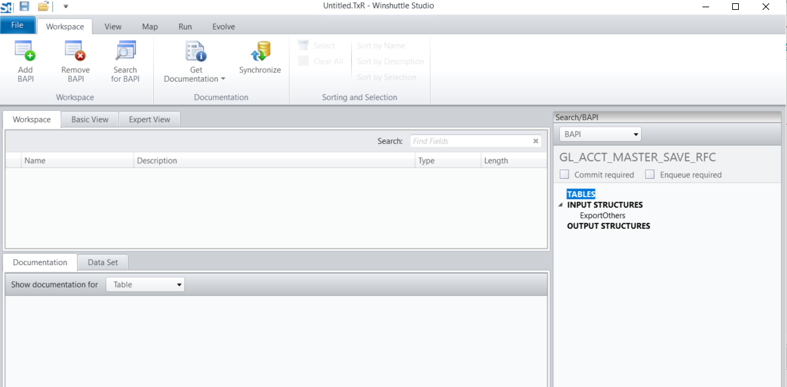Open the Show documentation for Table dropdown
The height and width of the screenshot is (387, 787).
pos(145,285)
